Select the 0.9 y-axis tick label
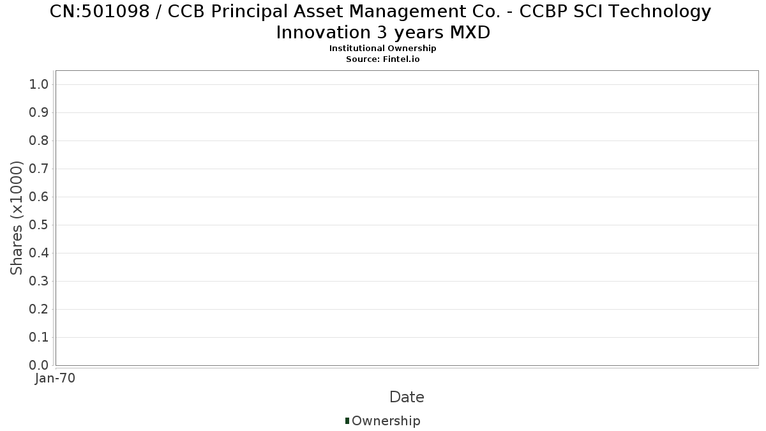 click(39, 112)
